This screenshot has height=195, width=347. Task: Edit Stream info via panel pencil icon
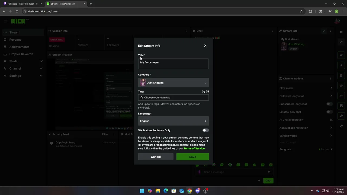tap(324, 31)
